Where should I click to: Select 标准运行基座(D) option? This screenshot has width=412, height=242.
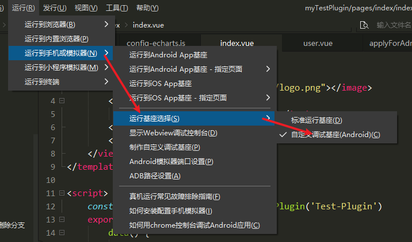tap(336, 120)
